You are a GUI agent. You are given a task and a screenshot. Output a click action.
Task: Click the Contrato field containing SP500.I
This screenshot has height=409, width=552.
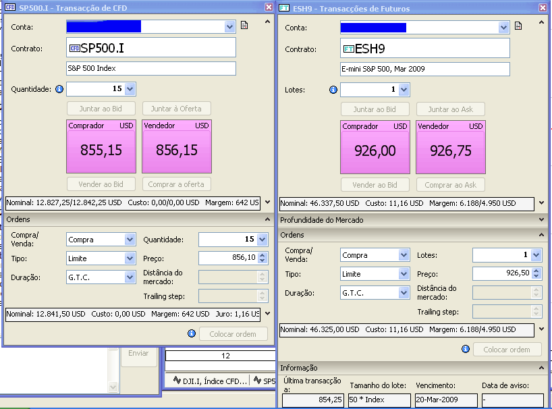151,47
